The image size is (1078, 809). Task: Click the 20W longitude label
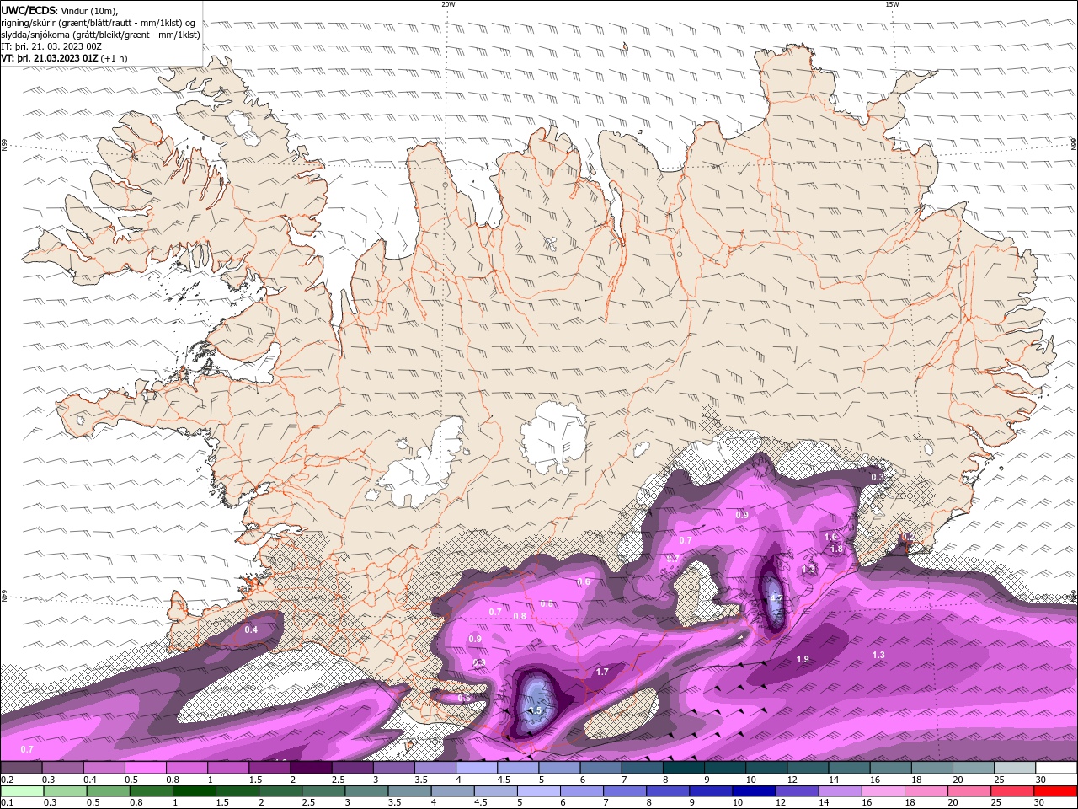point(448,4)
